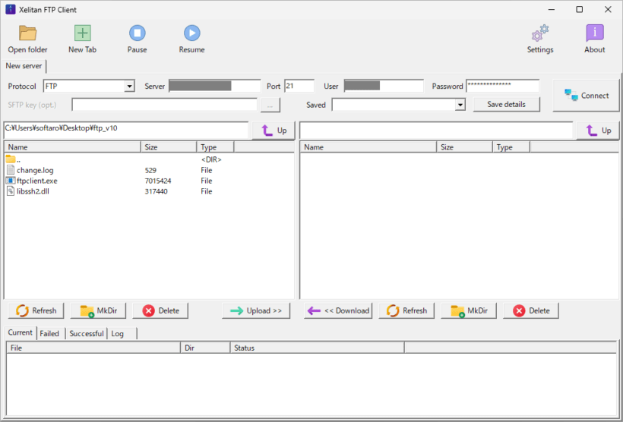The image size is (623, 422).
Task: Click the Port field showing 21
Action: pyautogui.click(x=299, y=87)
